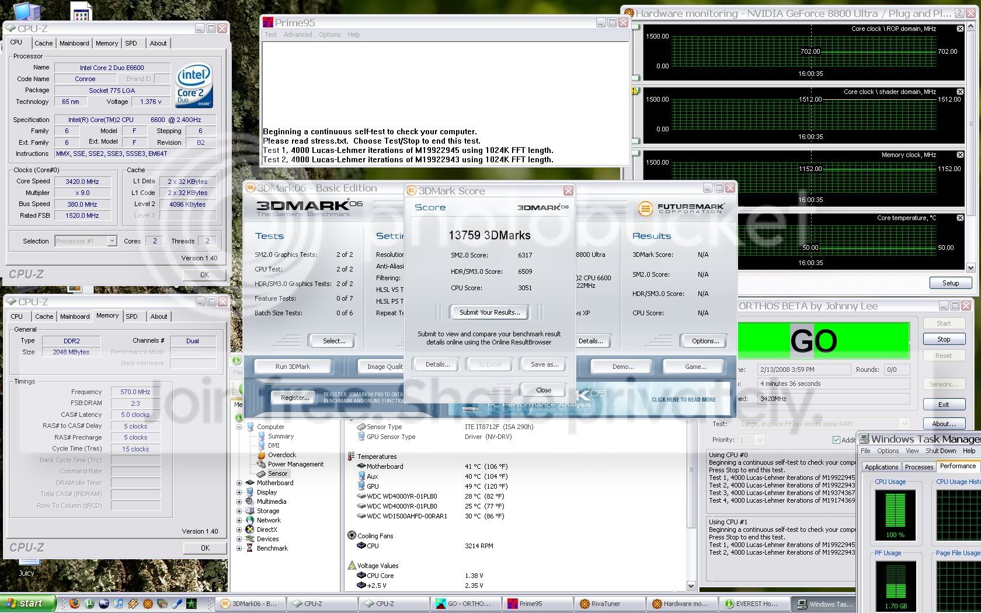Toggle the Additional checkbox in ORTHOS

click(x=836, y=440)
